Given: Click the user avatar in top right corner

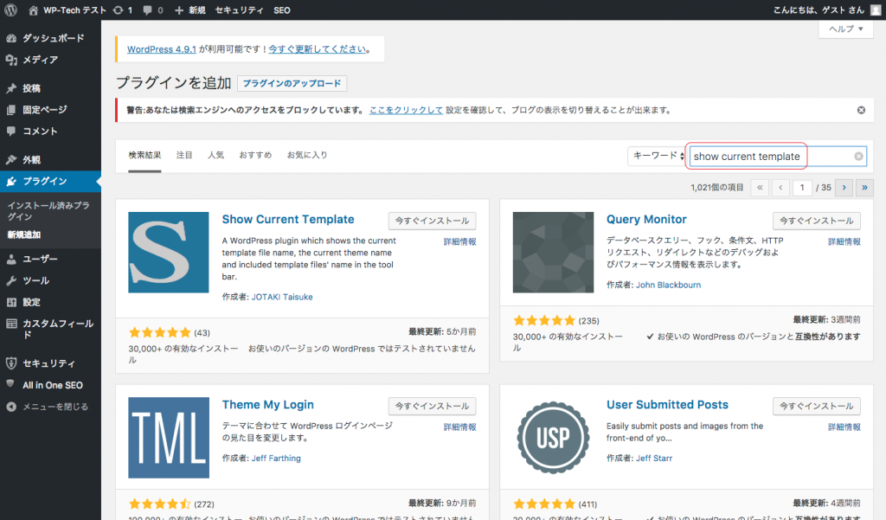Looking at the screenshot, I should pyautogui.click(x=876, y=10).
